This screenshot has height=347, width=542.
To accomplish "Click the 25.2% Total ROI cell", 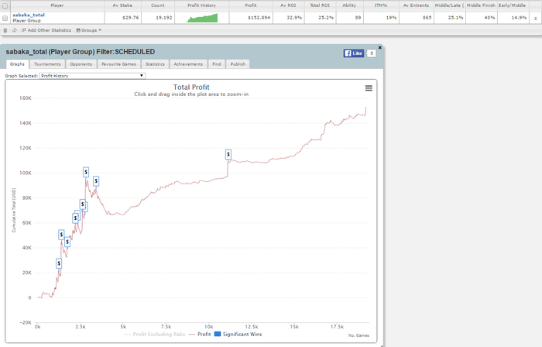I will (x=320, y=18).
